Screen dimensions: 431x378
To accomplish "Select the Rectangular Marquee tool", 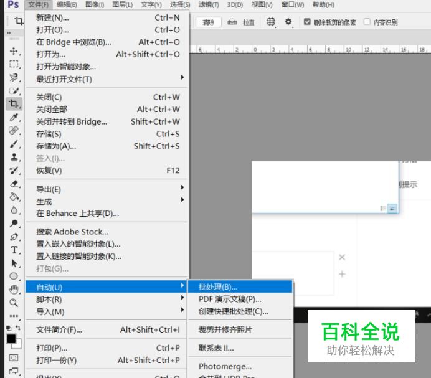I will (x=14, y=64).
